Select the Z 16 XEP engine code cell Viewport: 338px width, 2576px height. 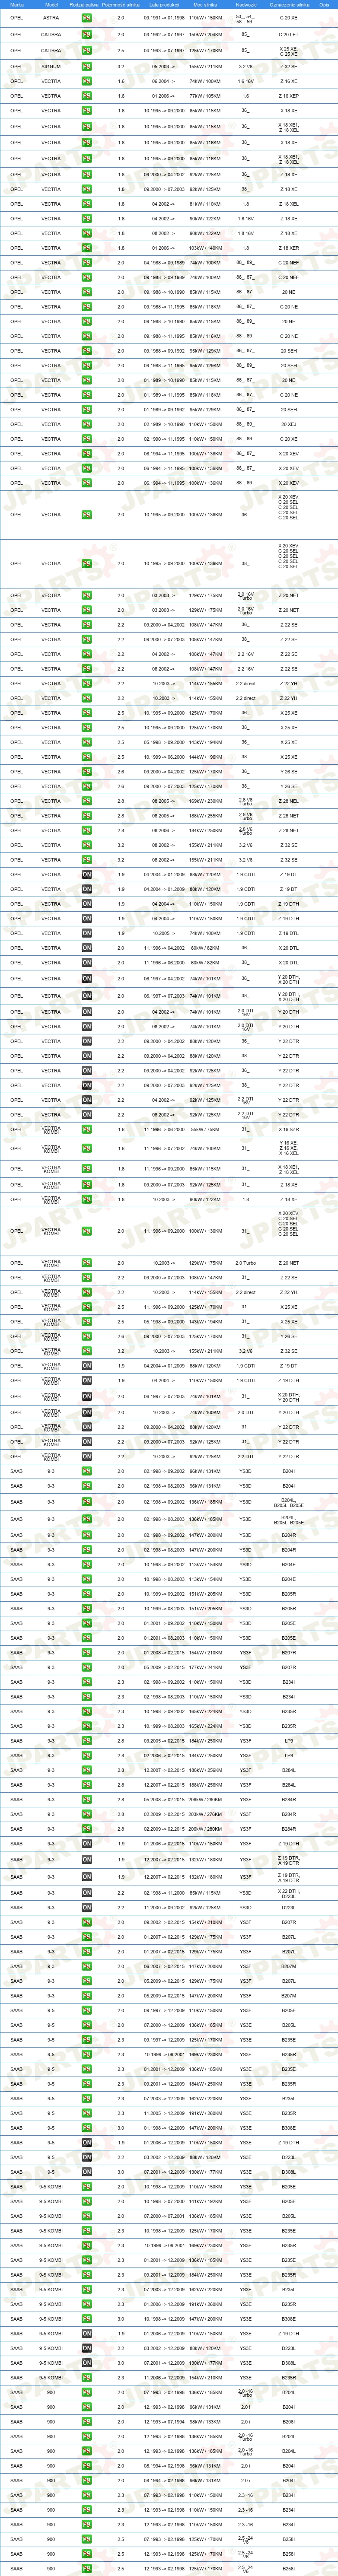(289, 96)
